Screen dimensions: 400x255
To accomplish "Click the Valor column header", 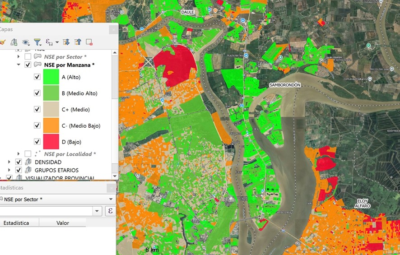I will 62,223.
